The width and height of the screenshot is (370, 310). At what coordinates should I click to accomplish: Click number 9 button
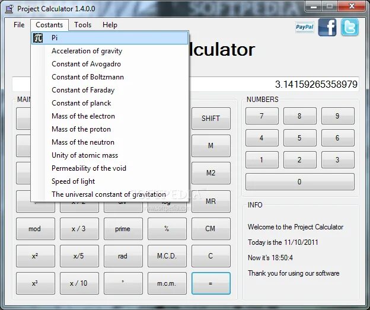(338, 116)
